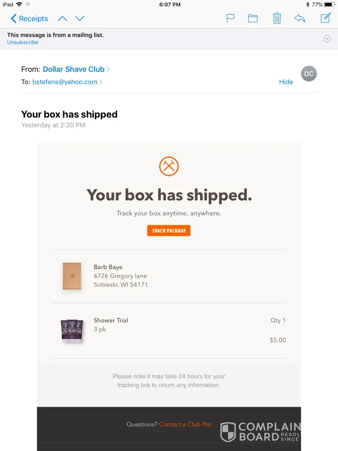Tap the DC sender avatar
This screenshot has width=338, height=451.
309,74
